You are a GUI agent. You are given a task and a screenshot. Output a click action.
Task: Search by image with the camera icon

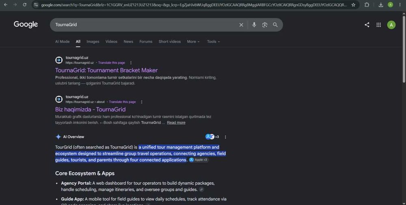coord(264,25)
